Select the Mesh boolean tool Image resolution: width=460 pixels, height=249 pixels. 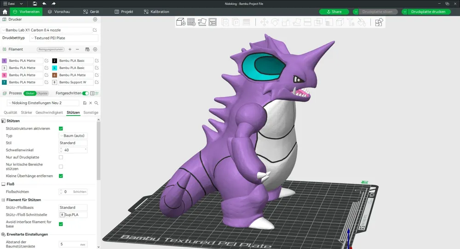click(x=318, y=22)
